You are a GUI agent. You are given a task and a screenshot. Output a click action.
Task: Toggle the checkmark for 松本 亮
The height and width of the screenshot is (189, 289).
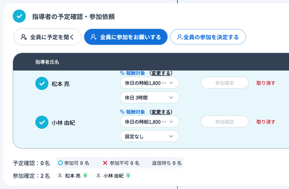pos(42,83)
